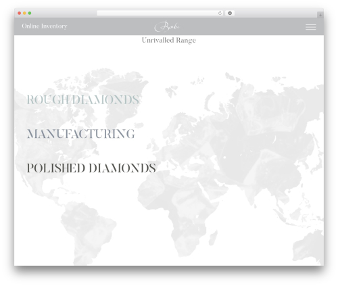Select the ROUGH DIAMONDS heading link
This screenshot has height=286, width=338.
[x=83, y=100]
